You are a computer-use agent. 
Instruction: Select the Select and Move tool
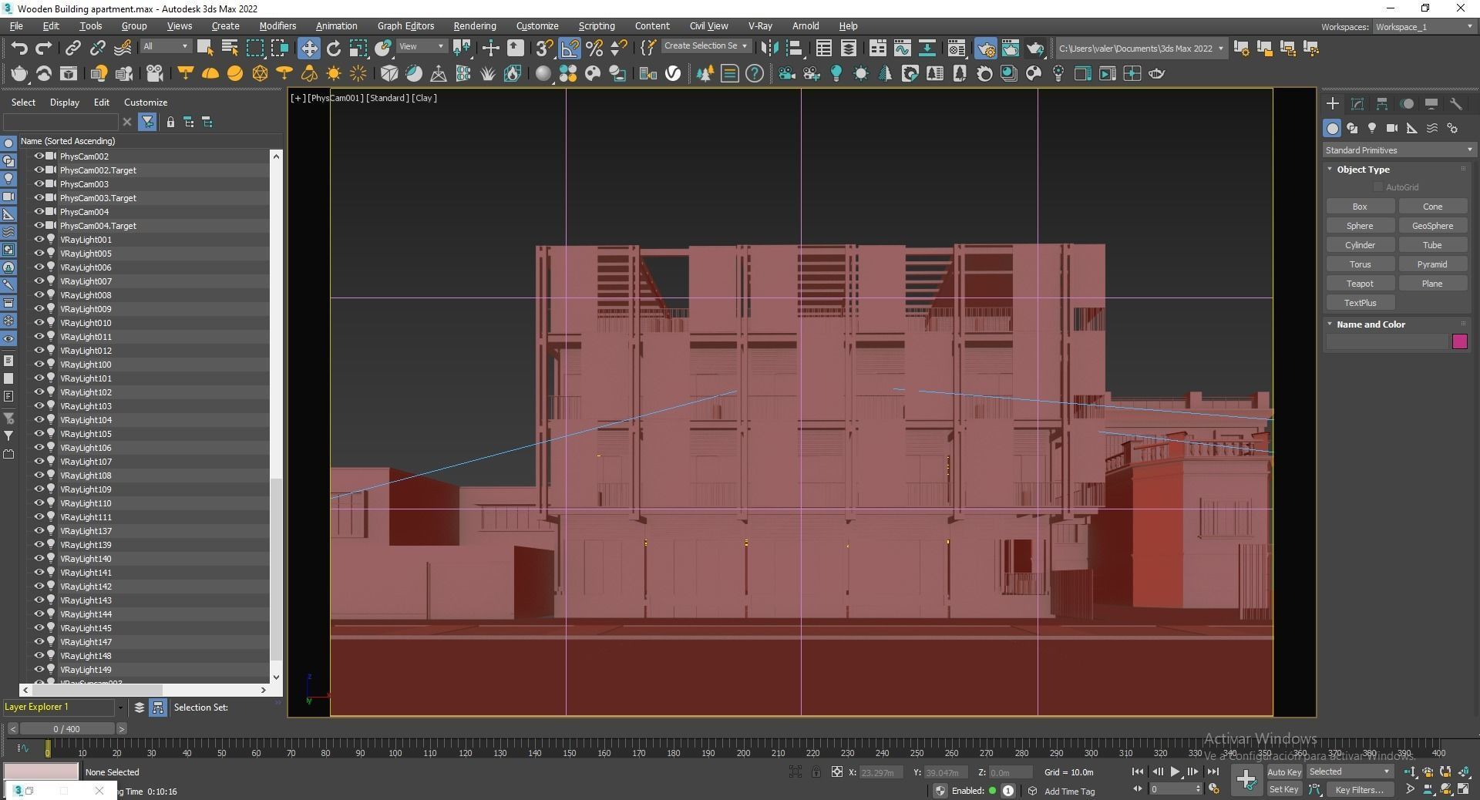[308, 48]
